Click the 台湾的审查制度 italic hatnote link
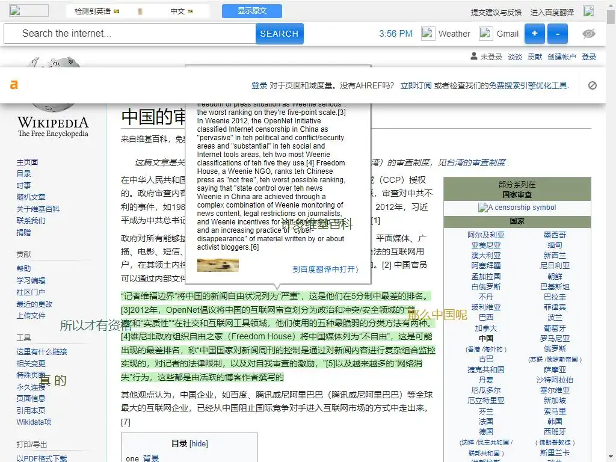This screenshot has height=462, width=616. pos(478,162)
